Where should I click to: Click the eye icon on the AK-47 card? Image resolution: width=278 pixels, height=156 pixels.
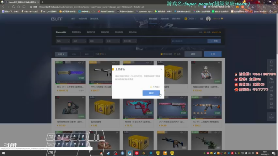215,97
